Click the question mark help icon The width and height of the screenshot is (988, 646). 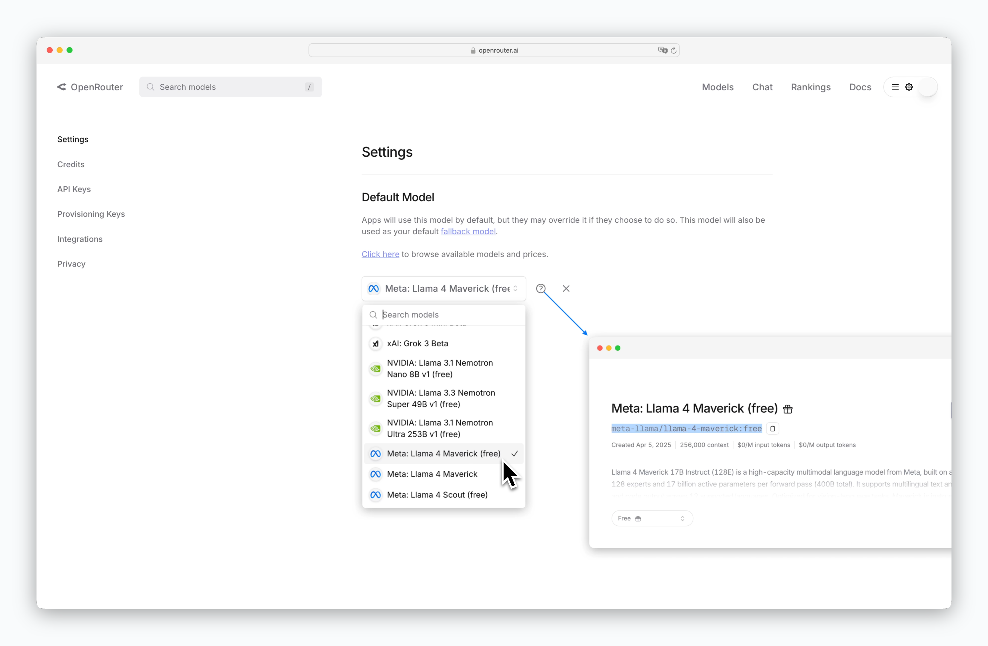tap(540, 288)
